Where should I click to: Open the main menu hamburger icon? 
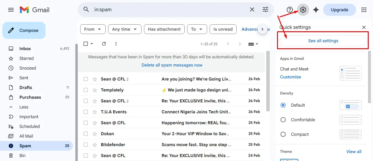pyautogui.click(x=11, y=10)
